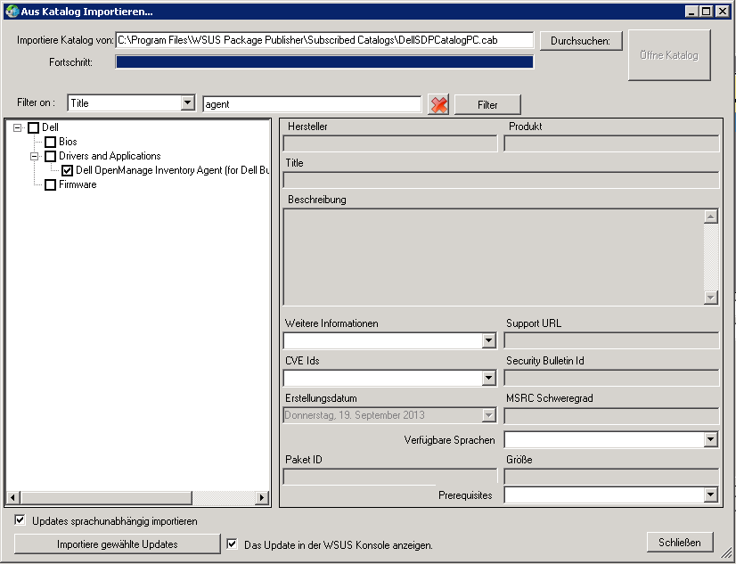Click the tree scrollbar left arrow
Image resolution: width=736 pixels, height=564 pixels.
pos(12,497)
